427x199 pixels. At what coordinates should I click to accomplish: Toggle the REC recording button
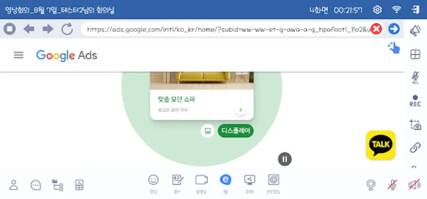coord(415,101)
